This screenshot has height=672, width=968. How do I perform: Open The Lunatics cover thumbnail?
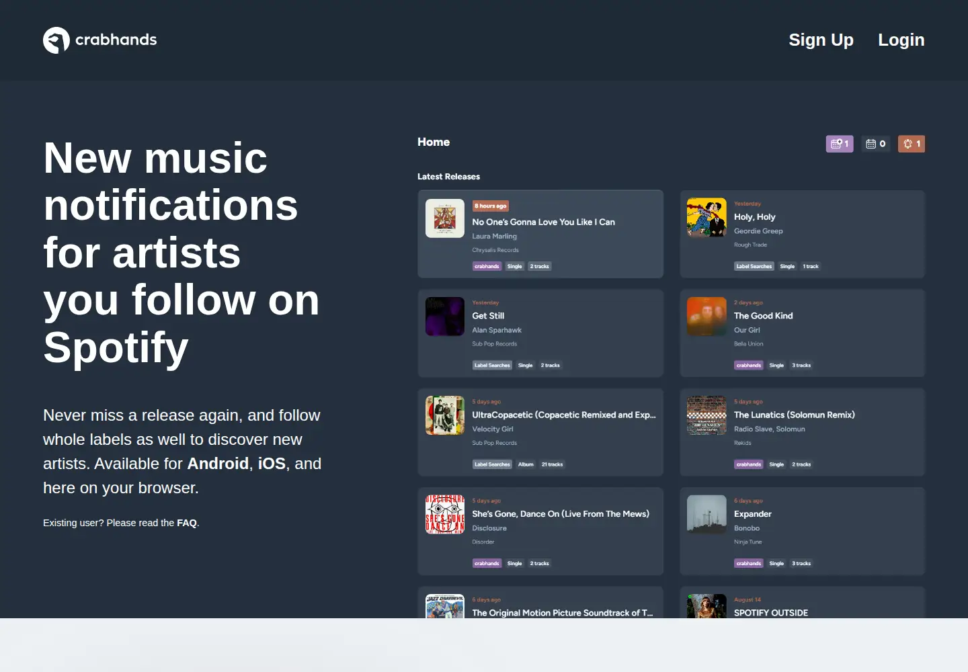tap(707, 415)
